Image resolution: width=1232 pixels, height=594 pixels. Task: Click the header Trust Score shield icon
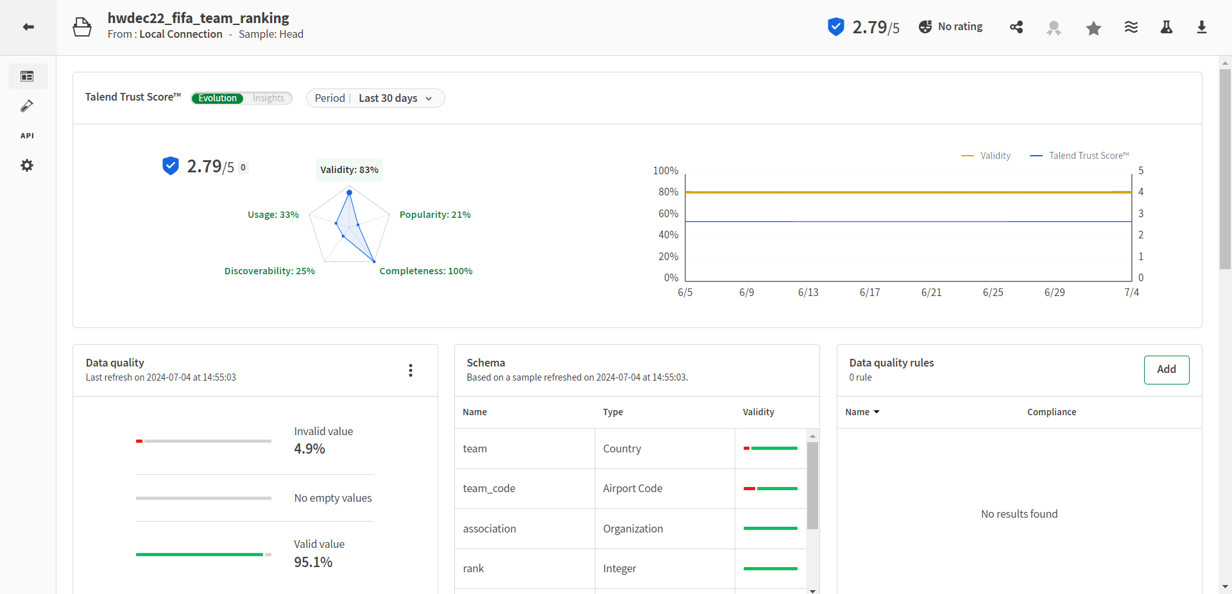[x=835, y=27]
